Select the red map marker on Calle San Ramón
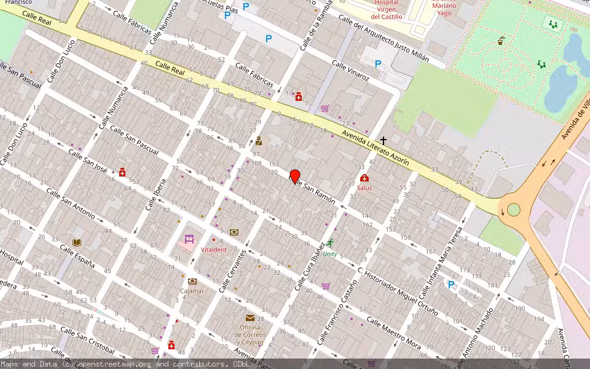The image size is (590, 369). [294, 175]
